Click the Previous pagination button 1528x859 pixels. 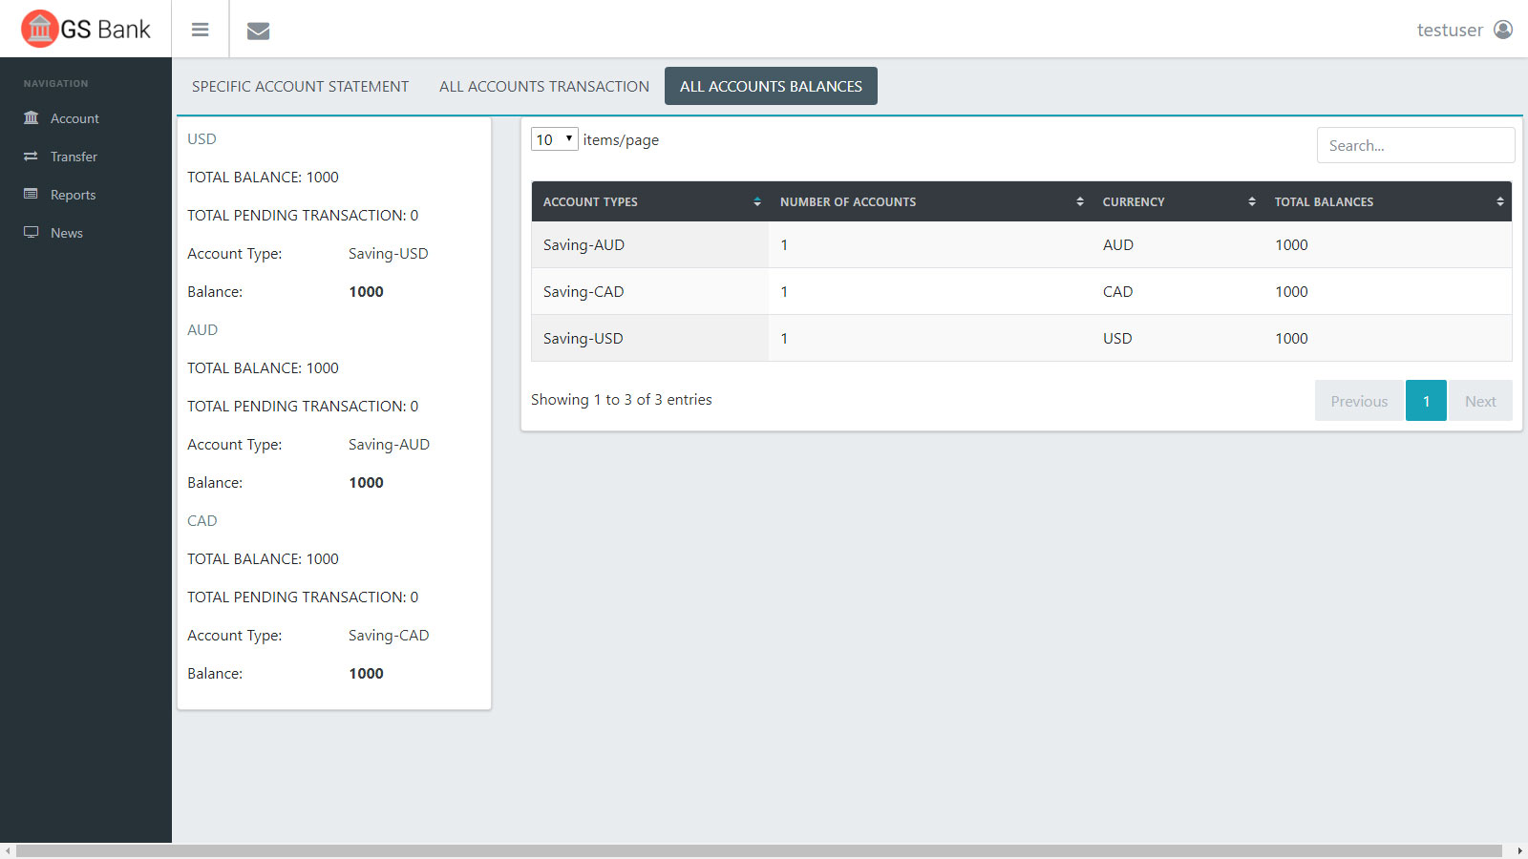tap(1358, 401)
